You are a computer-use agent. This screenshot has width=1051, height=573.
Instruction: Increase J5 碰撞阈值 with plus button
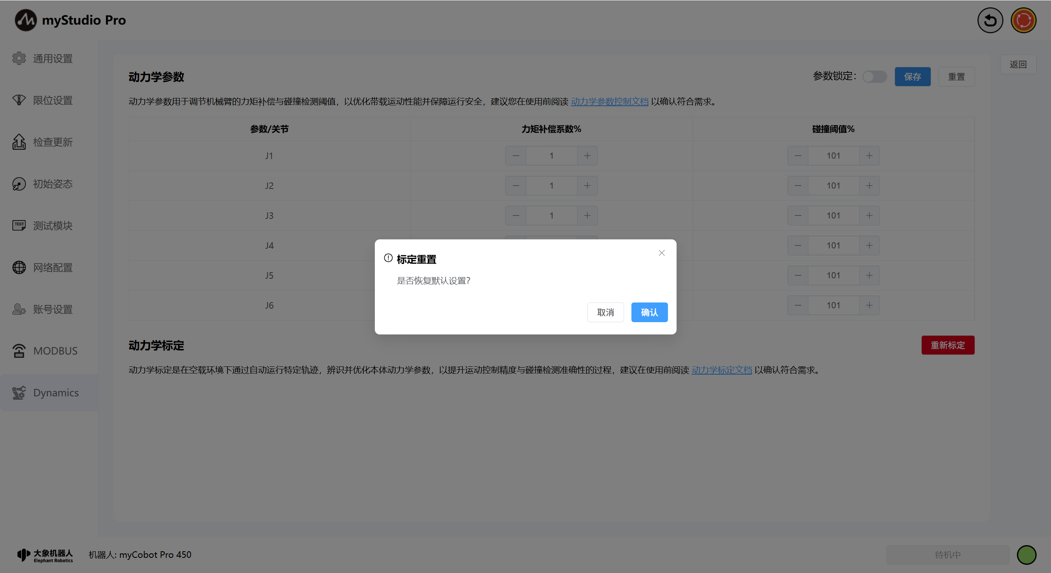[869, 275]
